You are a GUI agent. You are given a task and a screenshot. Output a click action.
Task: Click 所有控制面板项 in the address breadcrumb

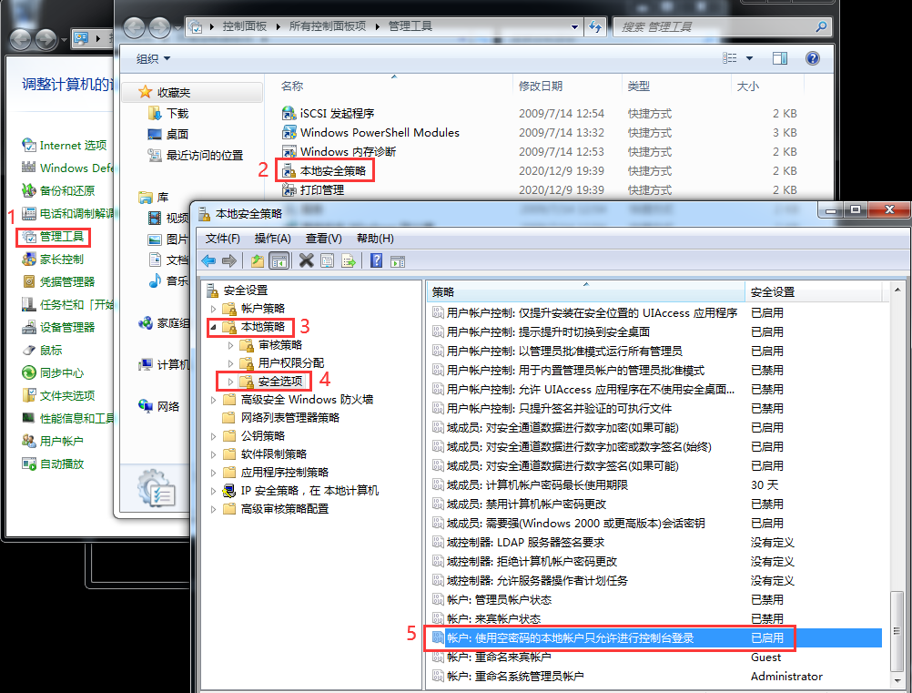tap(328, 26)
